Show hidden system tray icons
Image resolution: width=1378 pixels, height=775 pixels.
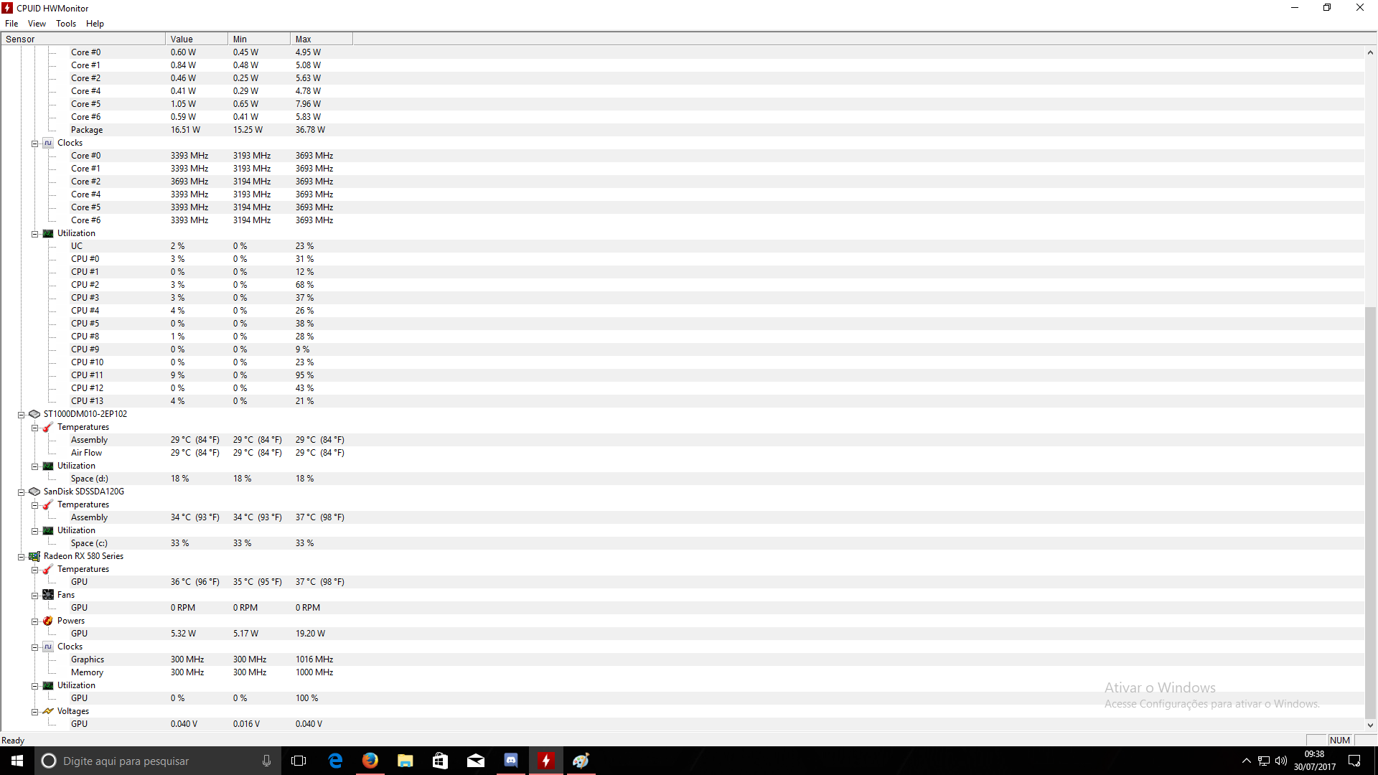[x=1247, y=761]
